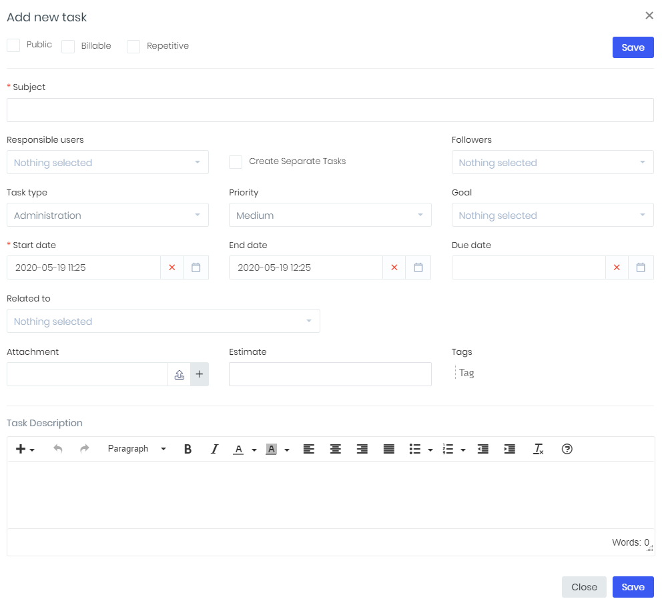Image resolution: width=662 pixels, height=605 pixels.
Task: Open the Due date calendar picker
Action: click(x=641, y=267)
